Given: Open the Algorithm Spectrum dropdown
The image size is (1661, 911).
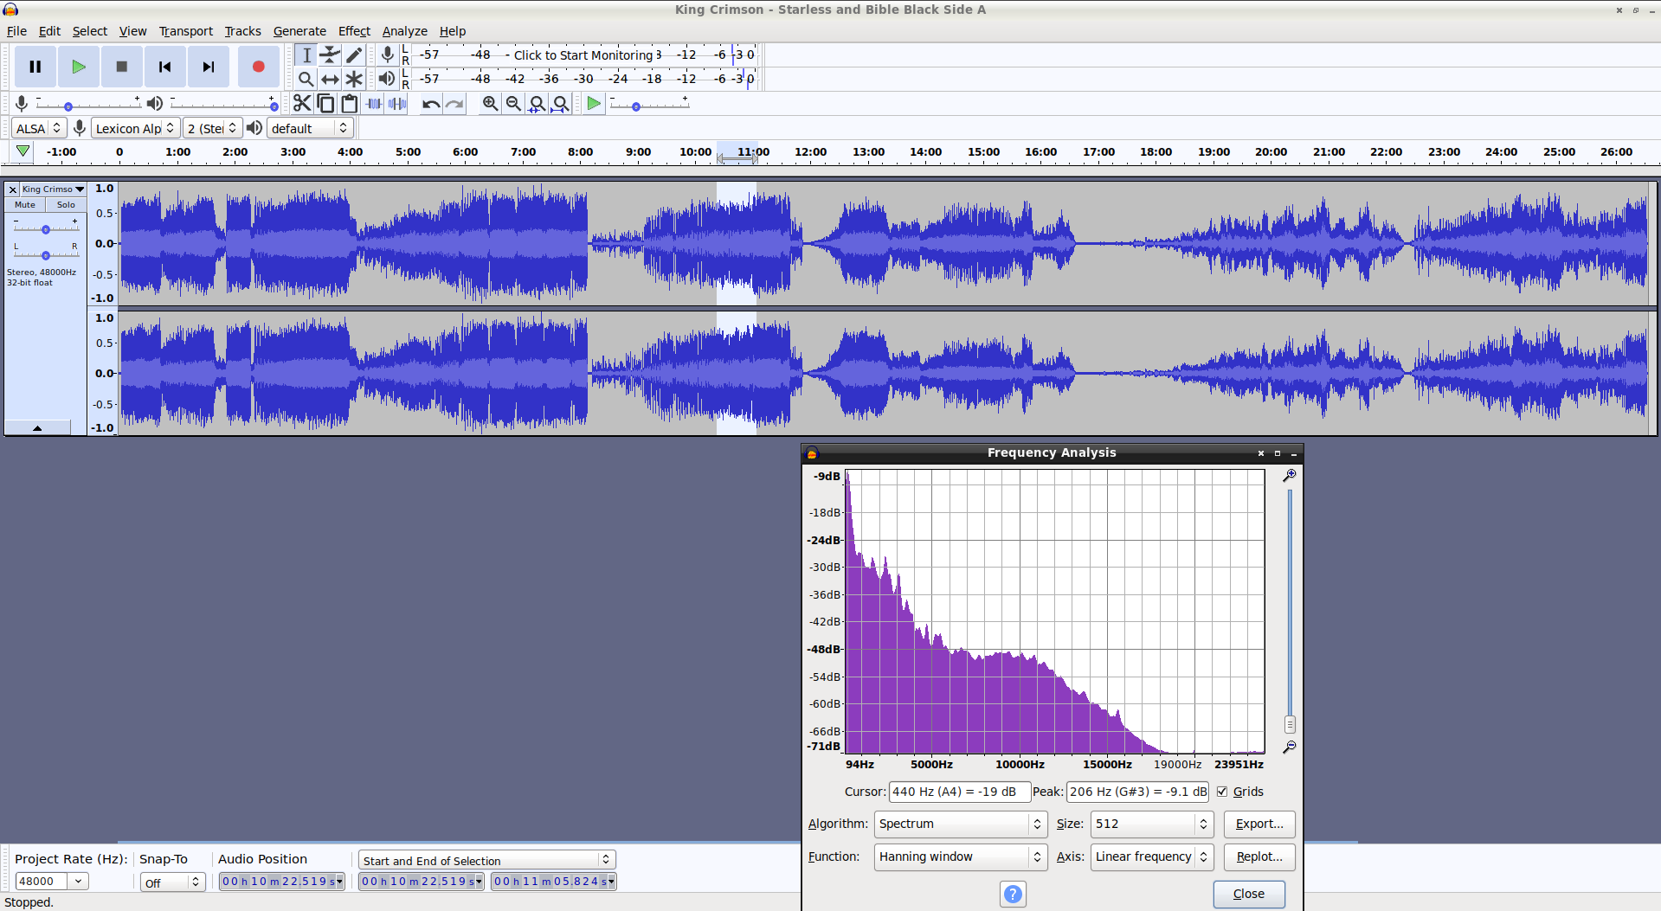Looking at the screenshot, I should tap(960, 824).
